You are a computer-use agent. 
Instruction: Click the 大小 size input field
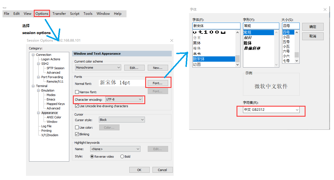(x=290, y=26)
